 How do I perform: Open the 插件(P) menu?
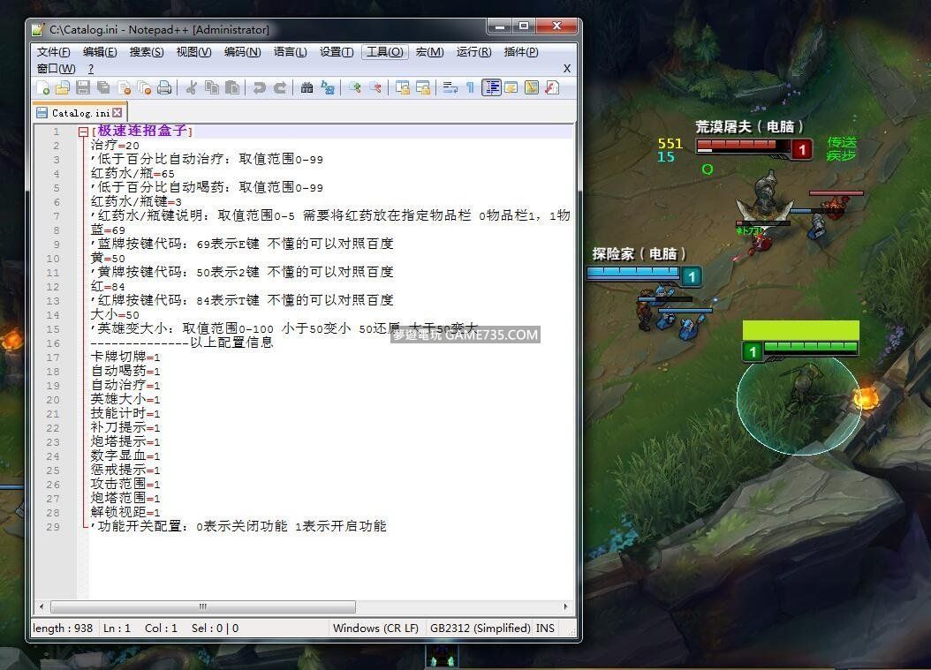pos(521,52)
